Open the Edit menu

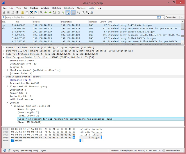(11, 8)
